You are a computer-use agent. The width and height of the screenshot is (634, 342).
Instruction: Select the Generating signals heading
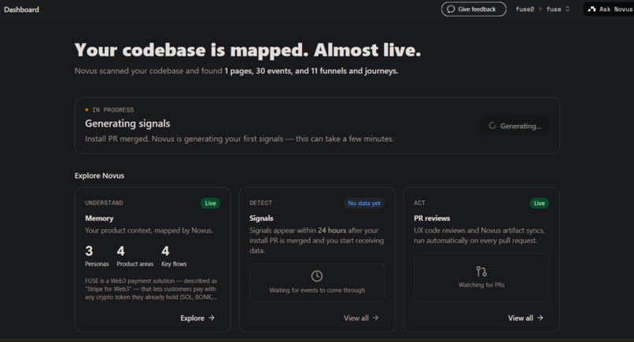tap(127, 123)
